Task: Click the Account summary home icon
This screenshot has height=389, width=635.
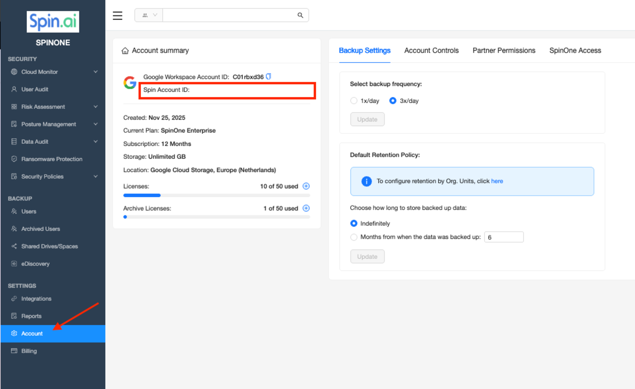Action: coord(125,50)
